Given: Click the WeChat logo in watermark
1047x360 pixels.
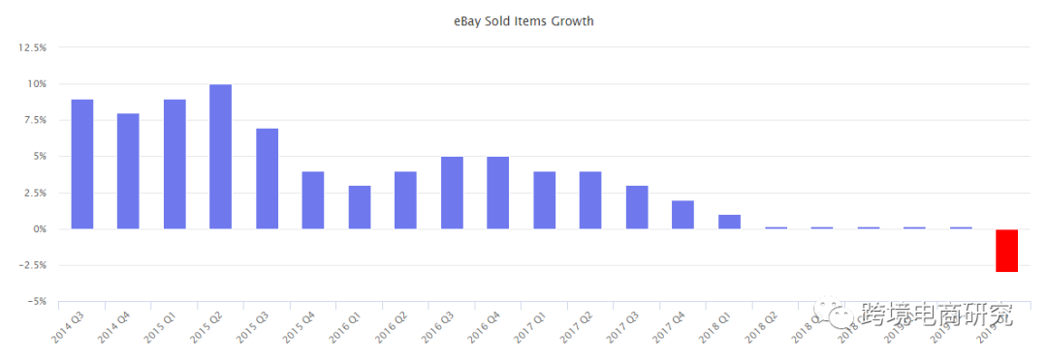Looking at the screenshot, I should 835,314.
